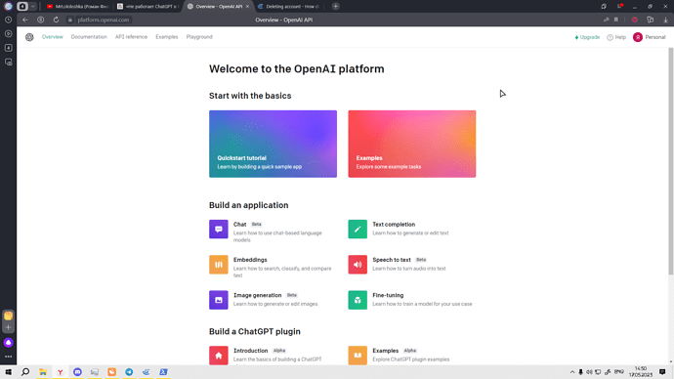The width and height of the screenshot is (674, 379).
Task: Open the Personal account menu label
Action: [655, 37]
